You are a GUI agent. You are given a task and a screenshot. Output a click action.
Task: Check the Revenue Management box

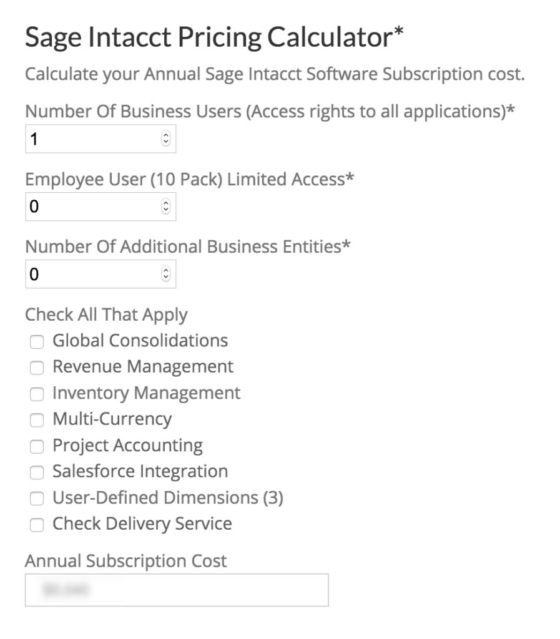click(36, 368)
